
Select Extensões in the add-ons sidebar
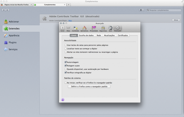21,28
